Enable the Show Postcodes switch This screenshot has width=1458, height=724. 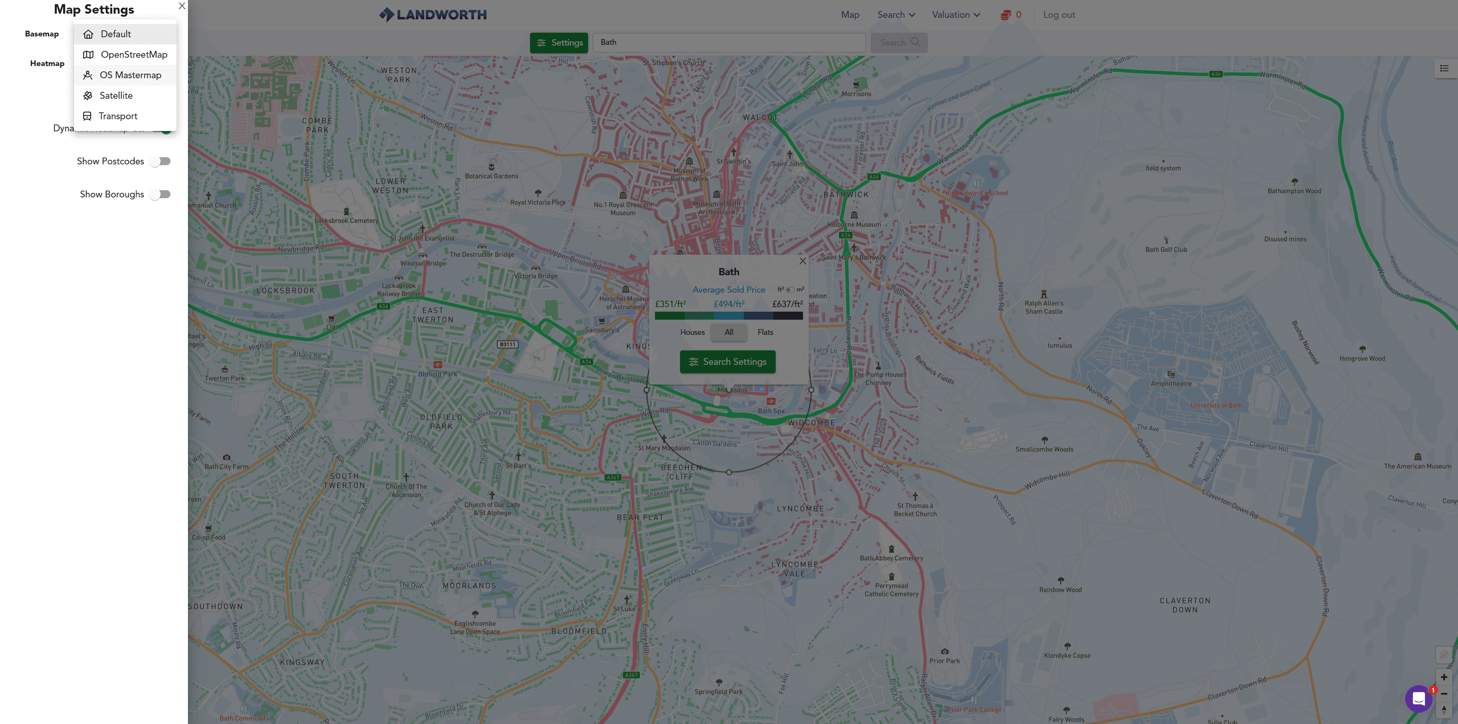coord(160,161)
